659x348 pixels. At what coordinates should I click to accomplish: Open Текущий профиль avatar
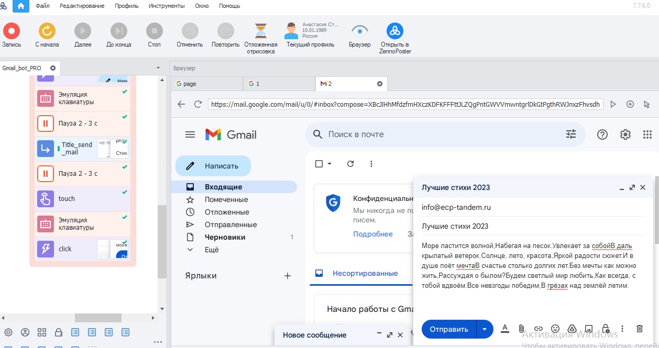point(291,31)
